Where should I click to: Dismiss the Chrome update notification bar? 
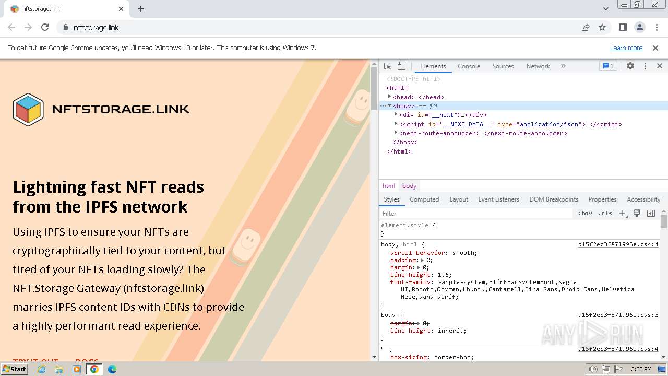pos(655,48)
